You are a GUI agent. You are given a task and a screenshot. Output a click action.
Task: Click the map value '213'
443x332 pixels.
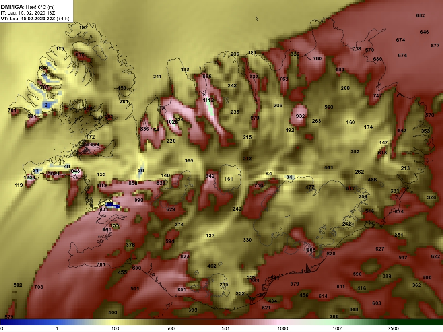tap(405, 168)
